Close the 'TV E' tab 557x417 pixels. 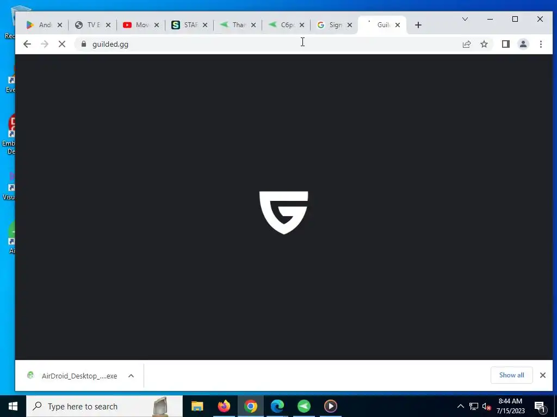(x=108, y=25)
